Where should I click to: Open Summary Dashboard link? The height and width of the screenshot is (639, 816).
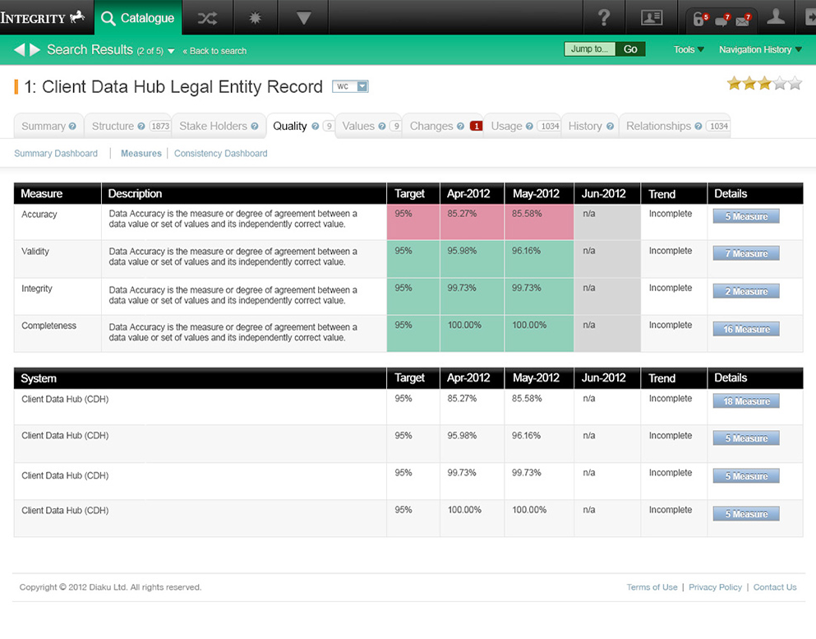pyautogui.click(x=56, y=153)
